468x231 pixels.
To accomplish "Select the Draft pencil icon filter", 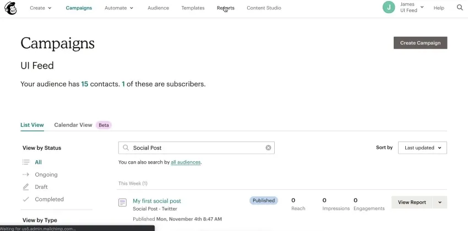I will coord(26,187).
